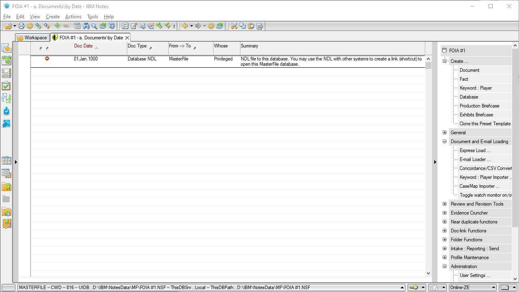
Task: Click the From --> To column header
Action: pyautogui.click(x=180, y=46)
